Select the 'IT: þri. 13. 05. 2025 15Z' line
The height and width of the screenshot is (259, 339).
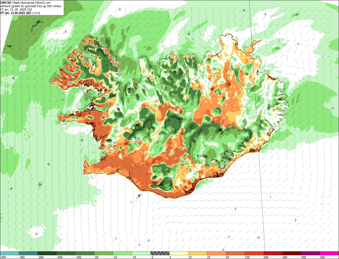coord(16,9)
